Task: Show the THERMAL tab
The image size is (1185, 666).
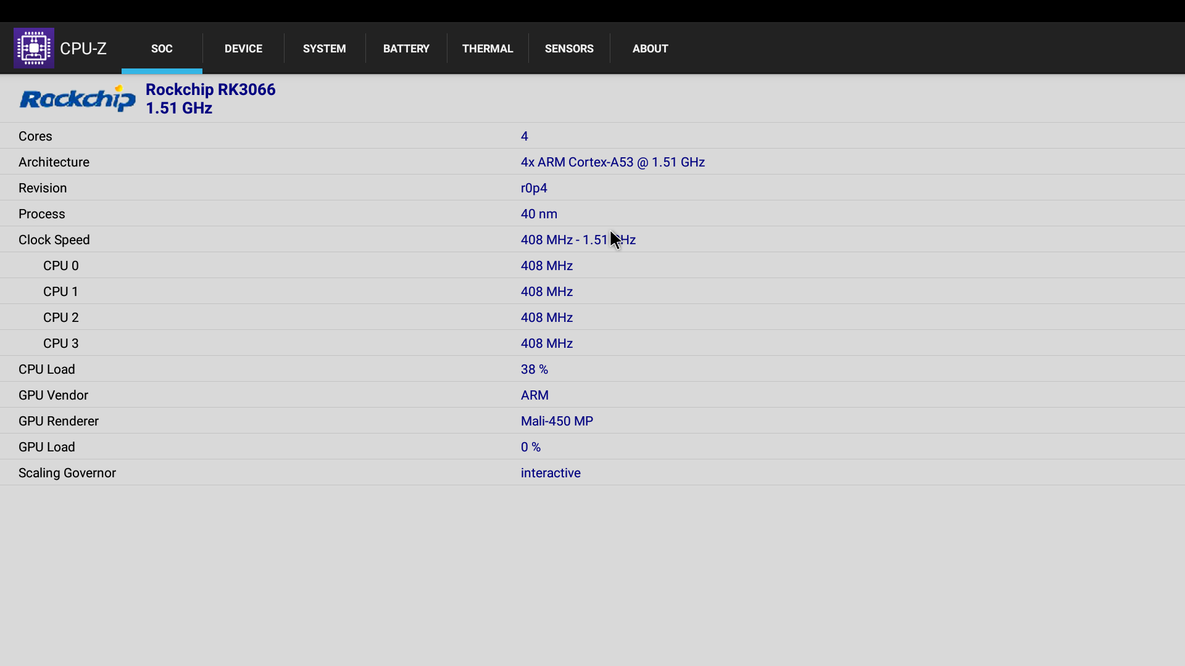Action: pyautogui.click(x=488, y=49)
